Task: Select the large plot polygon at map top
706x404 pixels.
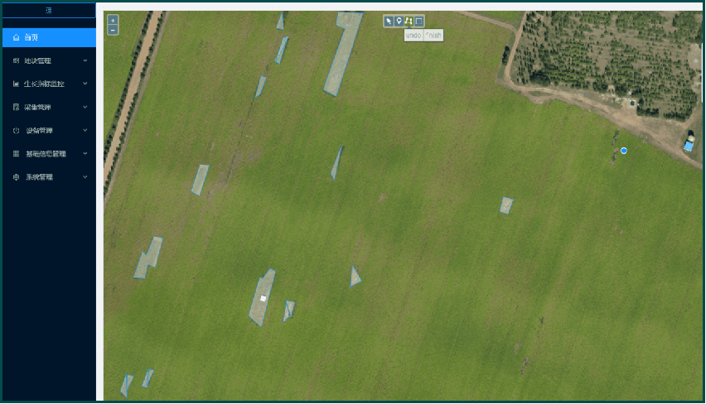Action: point(343,54)
